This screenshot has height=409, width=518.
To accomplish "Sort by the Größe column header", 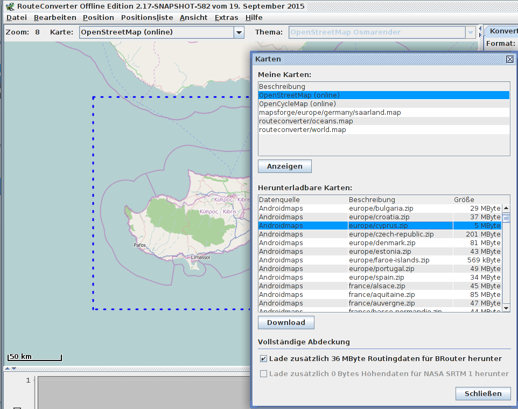I will (x=464, y=200).
